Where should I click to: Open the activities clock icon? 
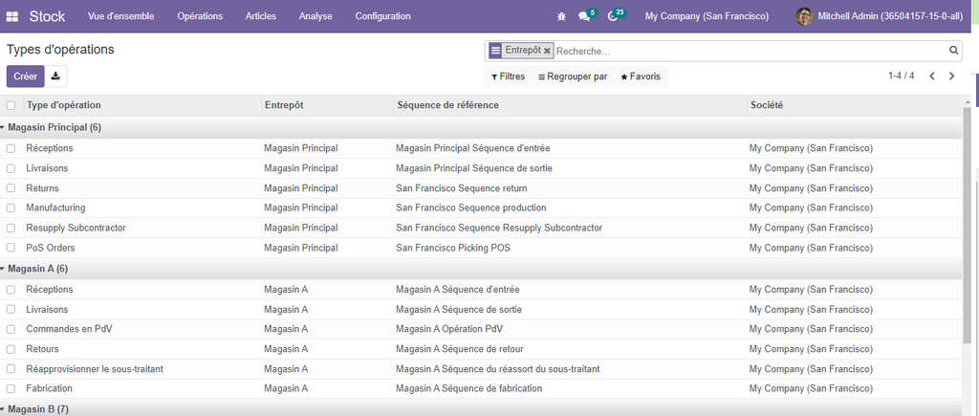[614, 16]
